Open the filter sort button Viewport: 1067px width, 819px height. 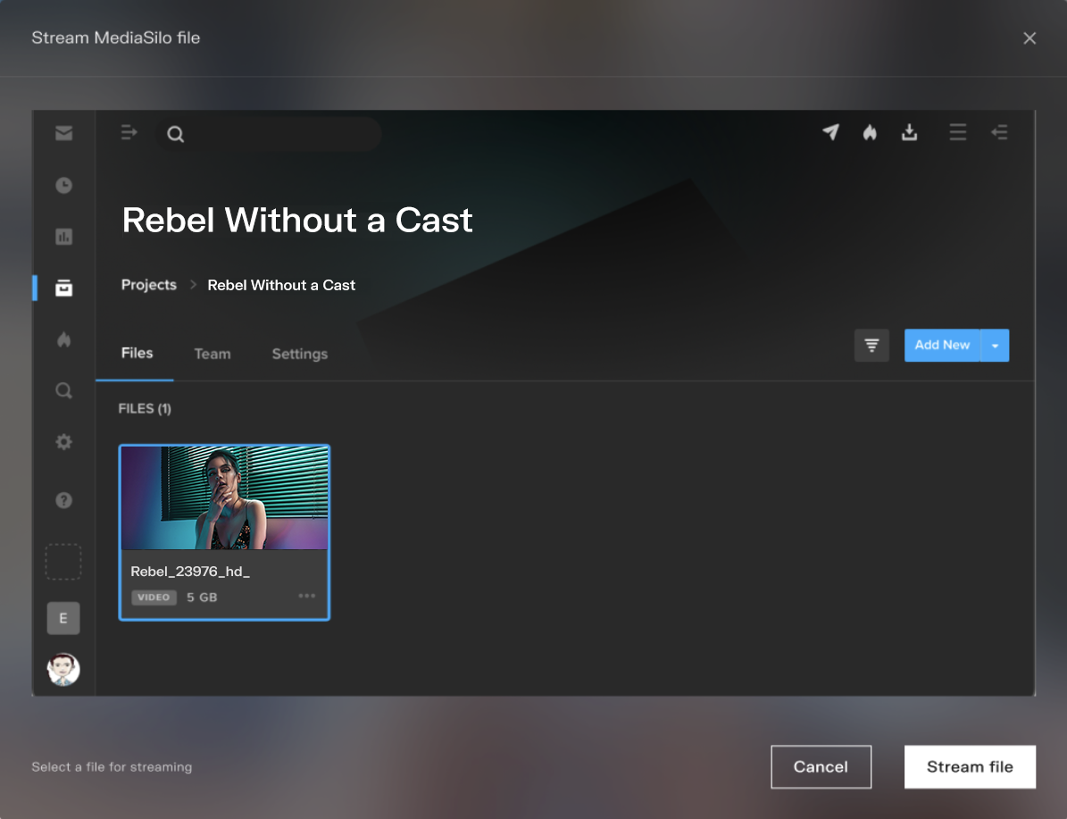pos(871,345)
